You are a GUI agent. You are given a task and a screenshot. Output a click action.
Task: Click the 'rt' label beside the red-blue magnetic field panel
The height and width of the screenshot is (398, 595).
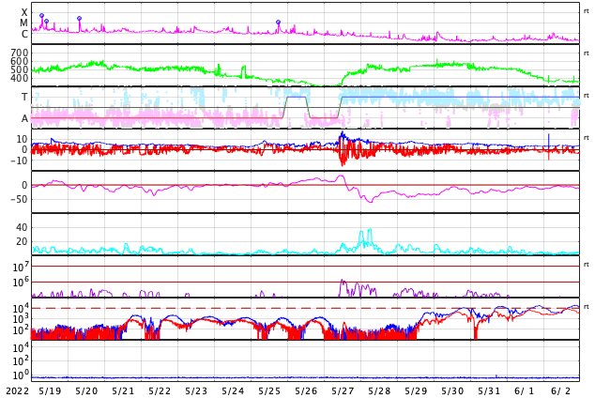[587, 138]
